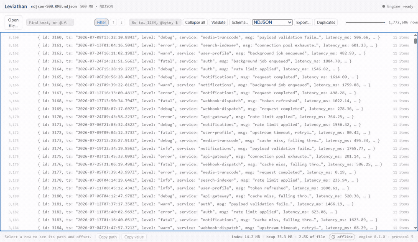
Task: Jump to next match with down arrow
Action: pos(122,23)
